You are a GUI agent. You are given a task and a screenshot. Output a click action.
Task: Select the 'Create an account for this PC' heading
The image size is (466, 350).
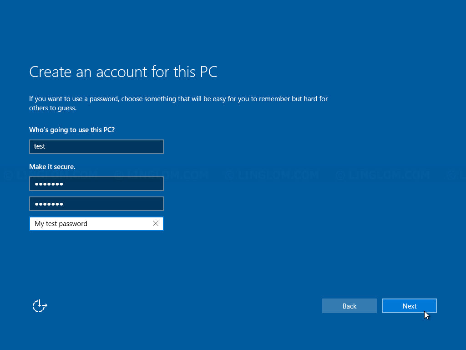[x=123, y=72]
